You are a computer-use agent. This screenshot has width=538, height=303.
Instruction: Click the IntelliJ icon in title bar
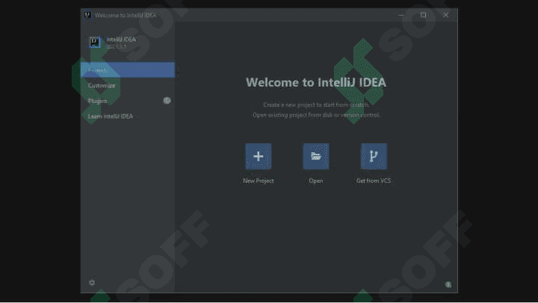[x=87, y=15]
